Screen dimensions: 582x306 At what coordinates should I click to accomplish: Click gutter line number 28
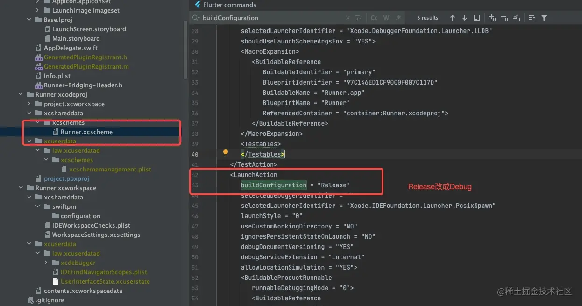click(195, 31)
